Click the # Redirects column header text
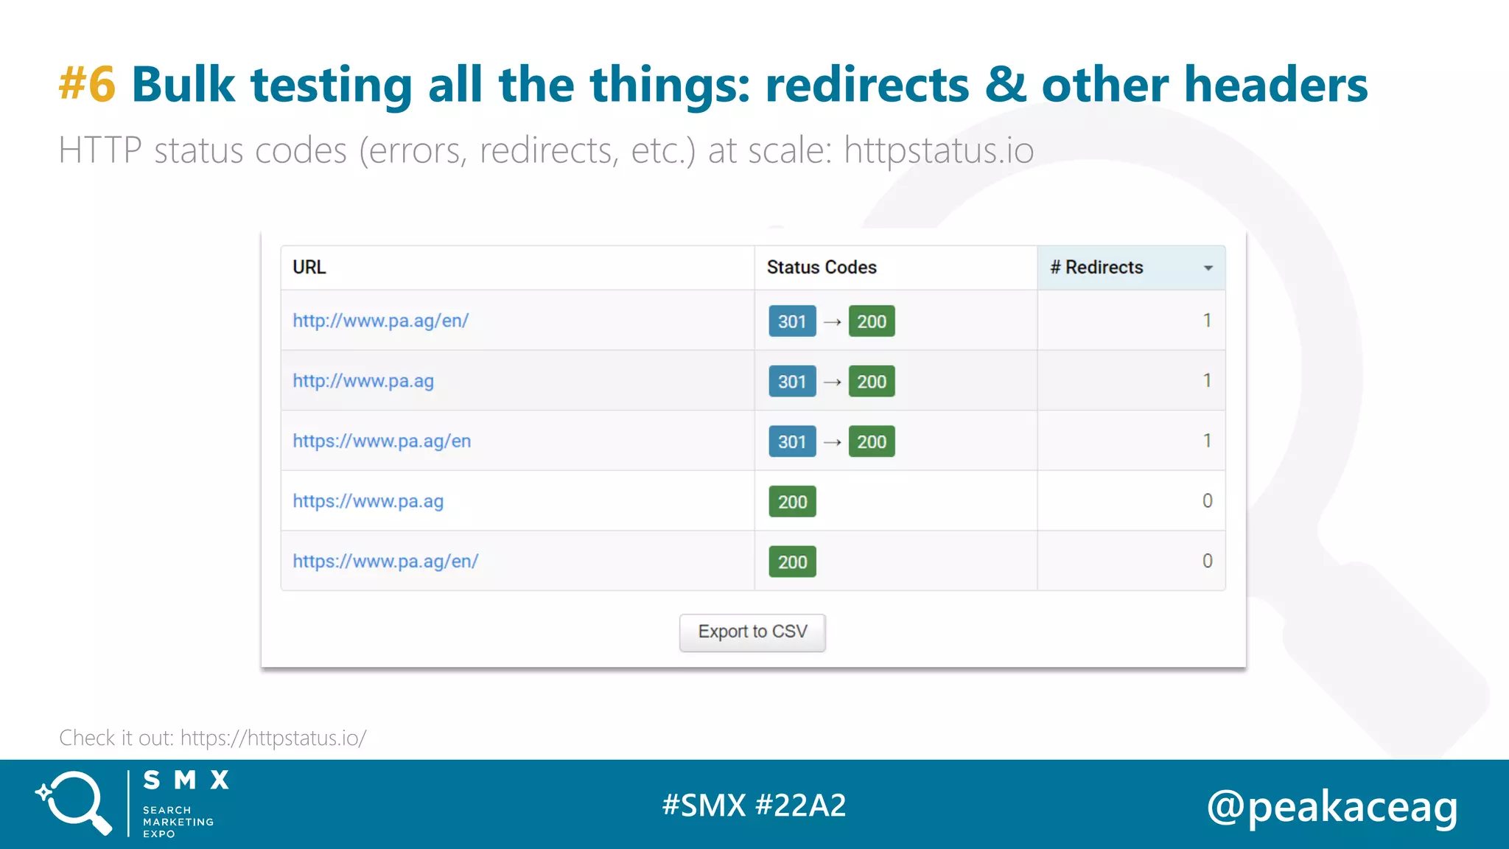Image resolution: width=1509 pixels, height=849 pixels. click(x=1096, y=267)
